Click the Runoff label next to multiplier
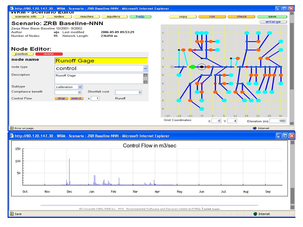Image resolution: width=303 pixels, height=227 pixels. click(120, 98)
